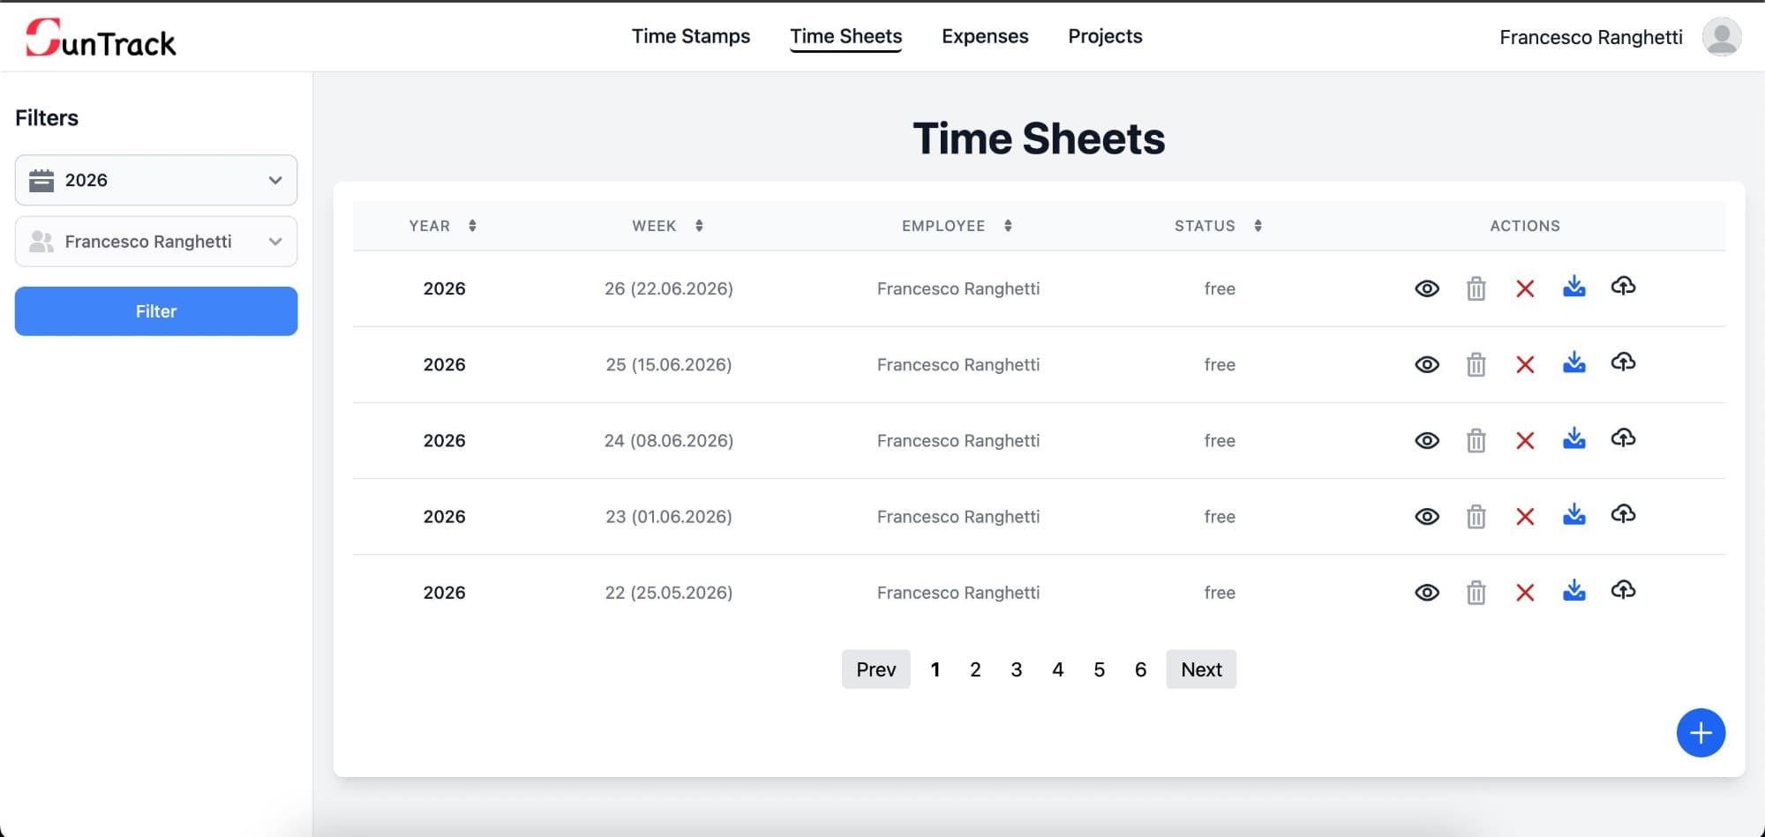Go to previous page with Prev
This screenshot has height=837, width=1765.
click(x=875, y=669)
